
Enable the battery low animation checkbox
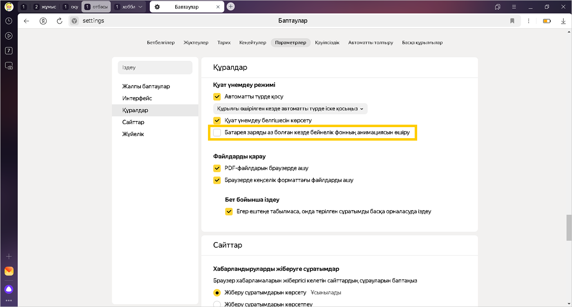217,132
